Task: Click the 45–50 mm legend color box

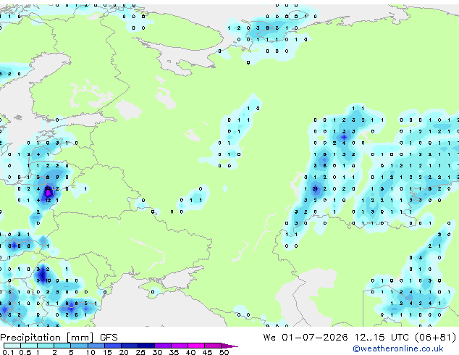Action: coord(213,346)
